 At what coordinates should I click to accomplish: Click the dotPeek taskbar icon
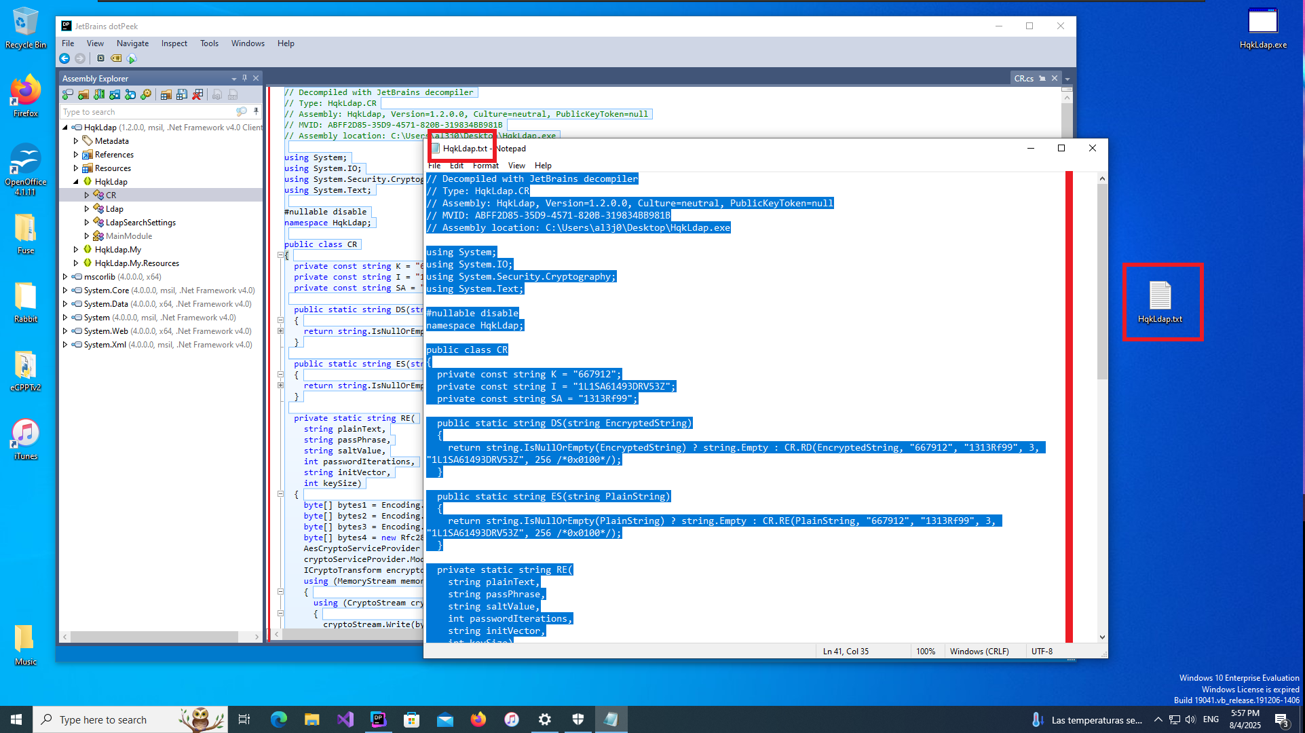coord(379,719)
